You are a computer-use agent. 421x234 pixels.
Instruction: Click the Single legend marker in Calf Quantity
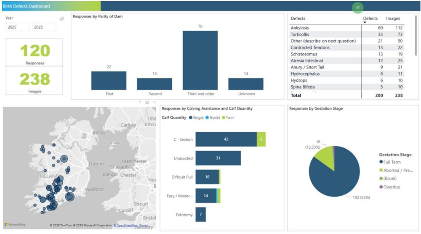(x=191, y=118)
